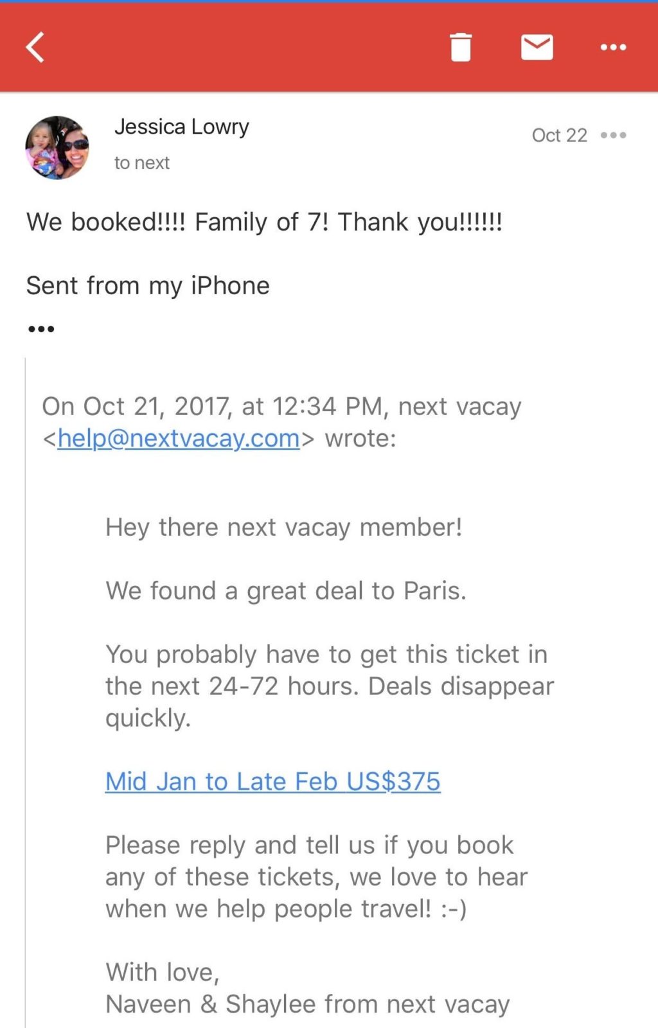This screenshot has width=658, height=1028.
Task: Tap the "Sent from my iPhone" signature
Action: tap(148, 285)
